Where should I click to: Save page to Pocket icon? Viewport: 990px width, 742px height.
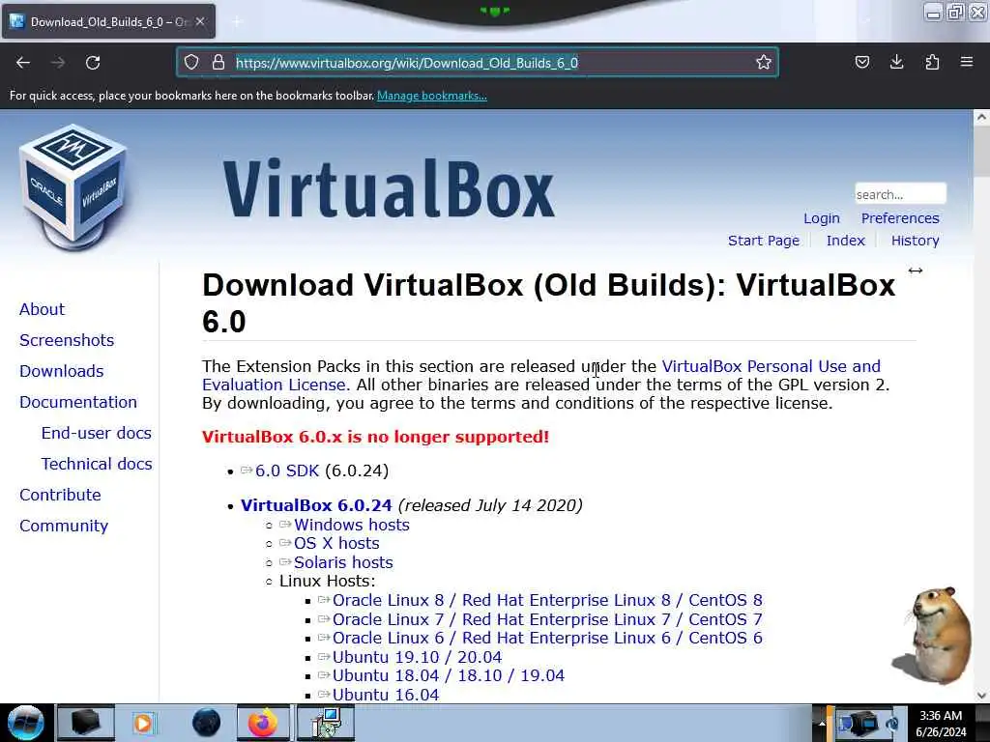[x=861, y=62]
